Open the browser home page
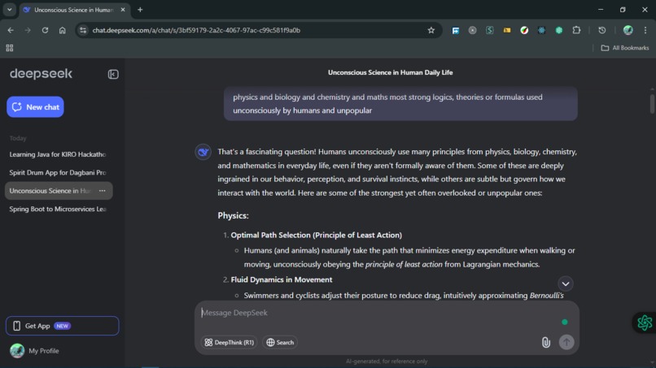Screen dimensions: 656x368 (x=63, y=30)
